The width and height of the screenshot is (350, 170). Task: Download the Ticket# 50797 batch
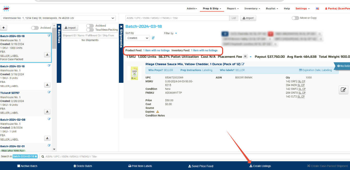47,112
